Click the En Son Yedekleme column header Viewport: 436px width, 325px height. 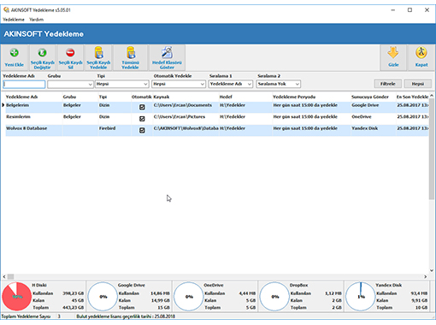(x=412, y=97)
